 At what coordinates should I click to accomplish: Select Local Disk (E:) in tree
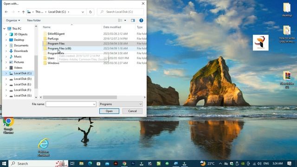23,84
